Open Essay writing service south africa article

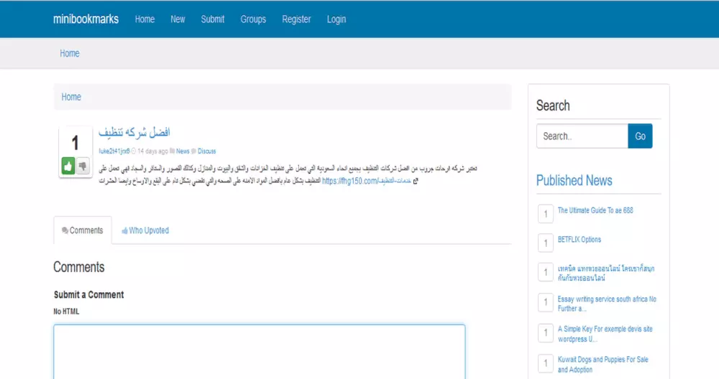(x=607, y=304)
